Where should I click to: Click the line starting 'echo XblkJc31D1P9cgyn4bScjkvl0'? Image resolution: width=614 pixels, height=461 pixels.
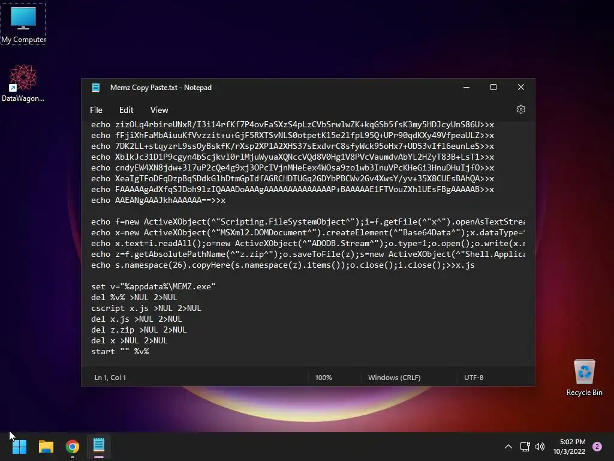293,157
